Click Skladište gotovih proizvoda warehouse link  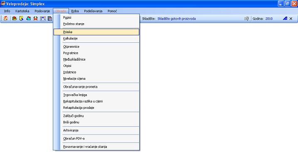(x=177, y=19)
